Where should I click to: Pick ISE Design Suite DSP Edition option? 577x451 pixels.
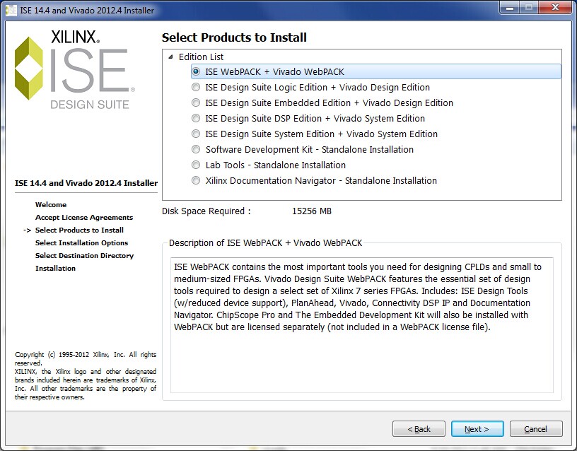(x=196, y=119)
